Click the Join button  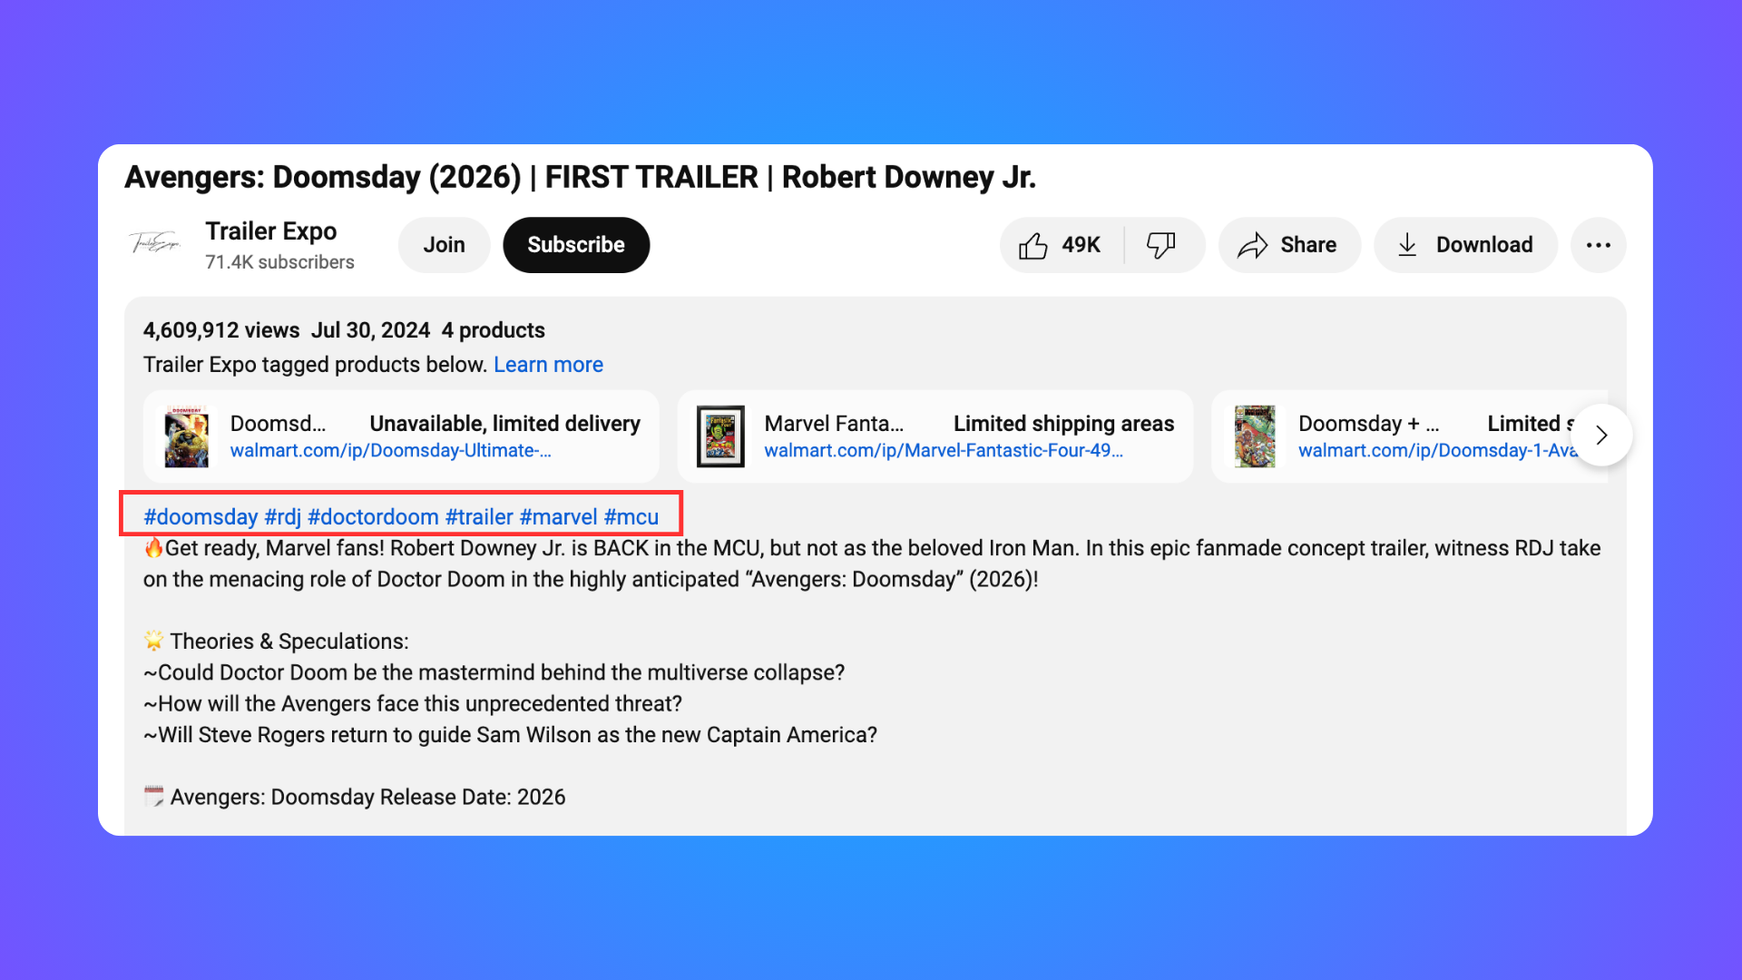pos(444,244)
